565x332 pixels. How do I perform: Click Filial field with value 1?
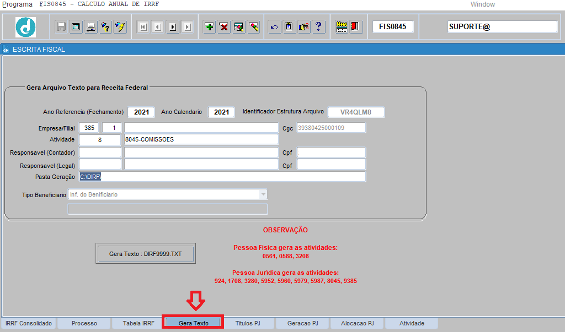[111, 128]
